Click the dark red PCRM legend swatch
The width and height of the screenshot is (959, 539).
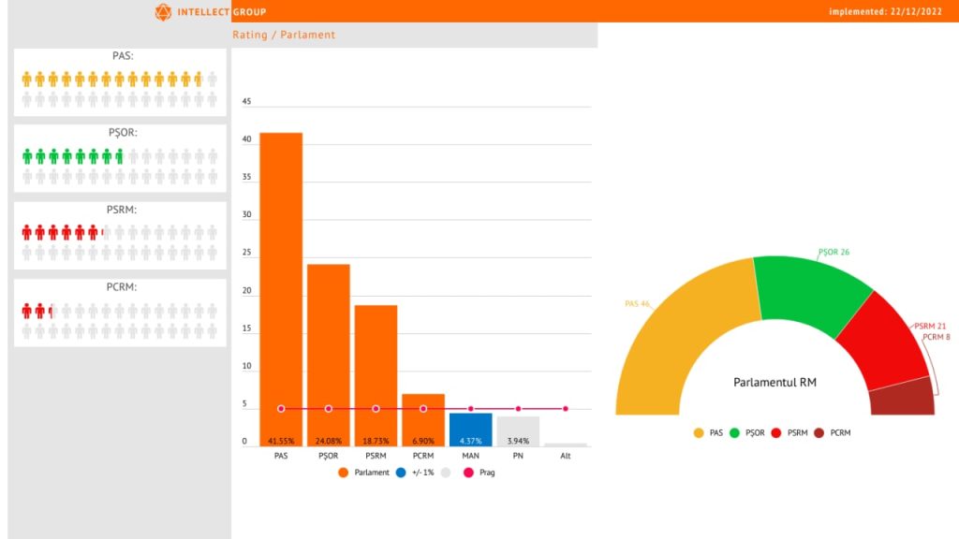[819, 432]
